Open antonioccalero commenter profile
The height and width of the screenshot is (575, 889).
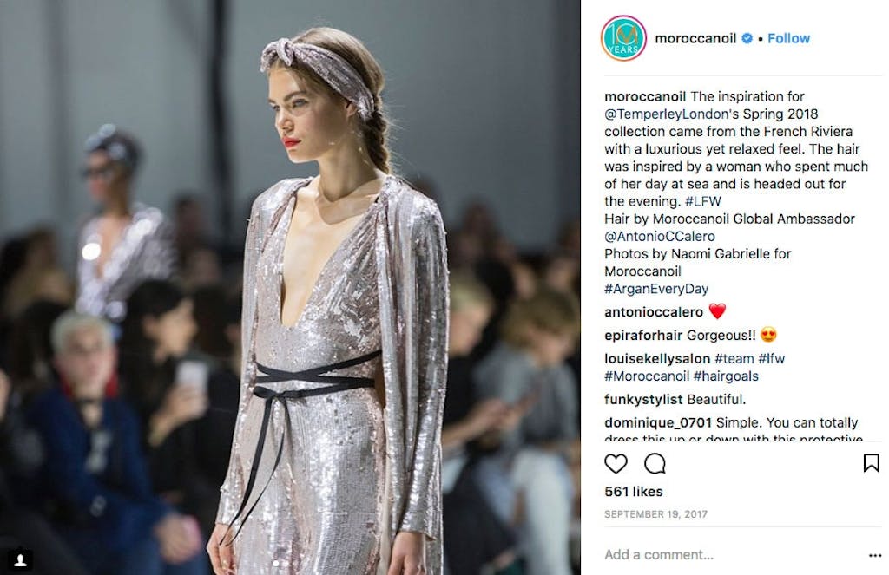pyautogui.click(x=654, y=312)
